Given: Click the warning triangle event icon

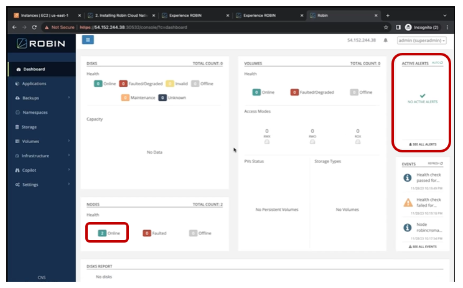Looking at the screenshot, I should point(408,203).
